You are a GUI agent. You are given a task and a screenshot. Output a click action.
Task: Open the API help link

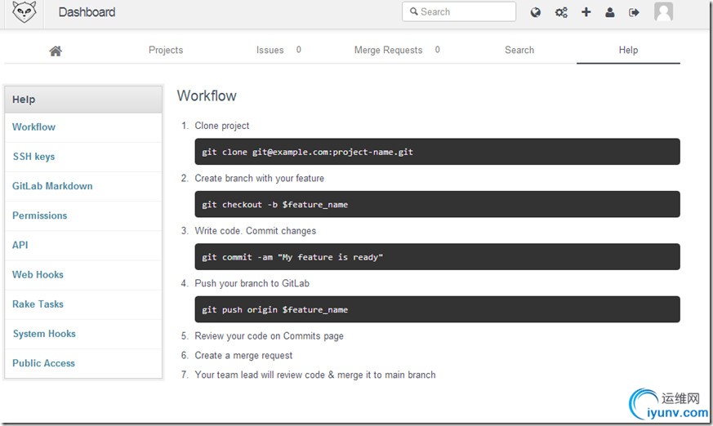tap(20, 245)
